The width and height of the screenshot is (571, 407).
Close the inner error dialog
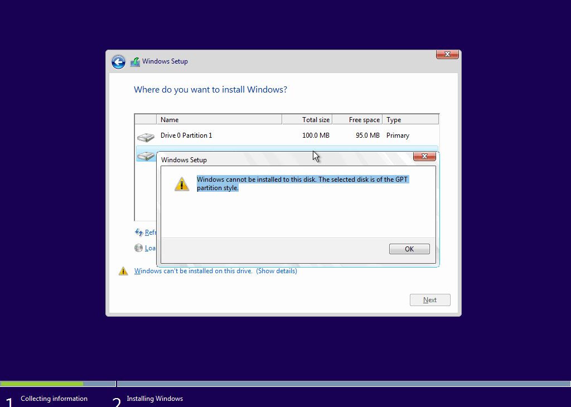pos(424,156)
